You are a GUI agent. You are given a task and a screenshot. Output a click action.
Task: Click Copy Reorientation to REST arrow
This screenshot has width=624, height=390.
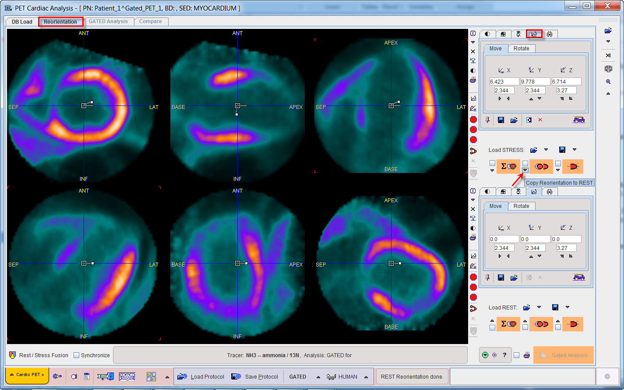[525, 170]
